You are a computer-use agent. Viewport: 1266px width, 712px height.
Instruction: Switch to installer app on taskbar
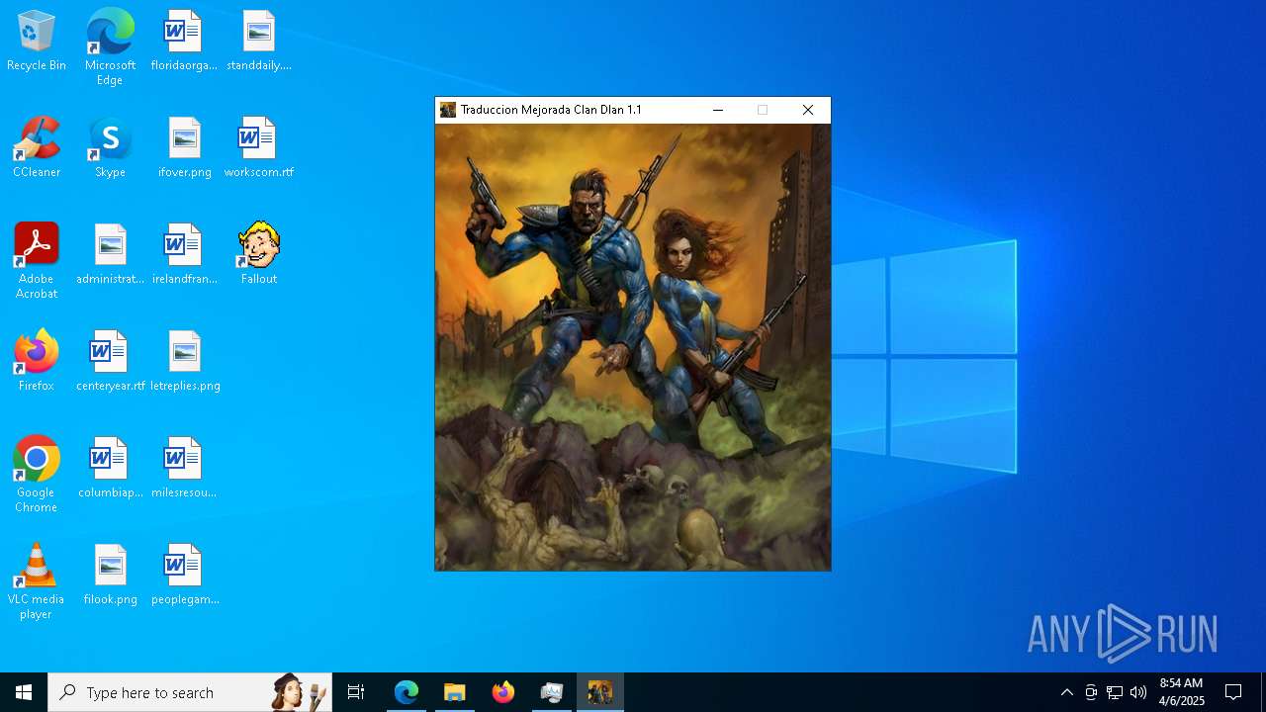(x=552, y=692)
